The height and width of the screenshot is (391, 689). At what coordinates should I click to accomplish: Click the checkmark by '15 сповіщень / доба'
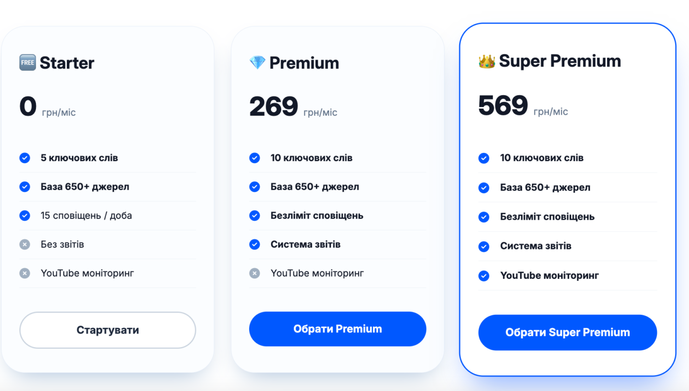pyautogui.click(x=25, y=216)
